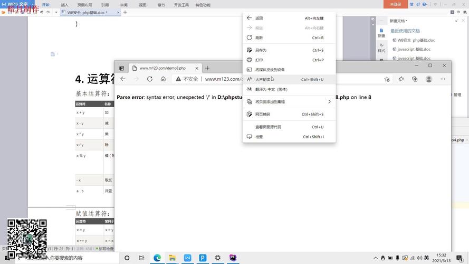
Task: Toggle 拼写检查 in WPS status bar
Action: pyautogui.click(x=104, y=249)
